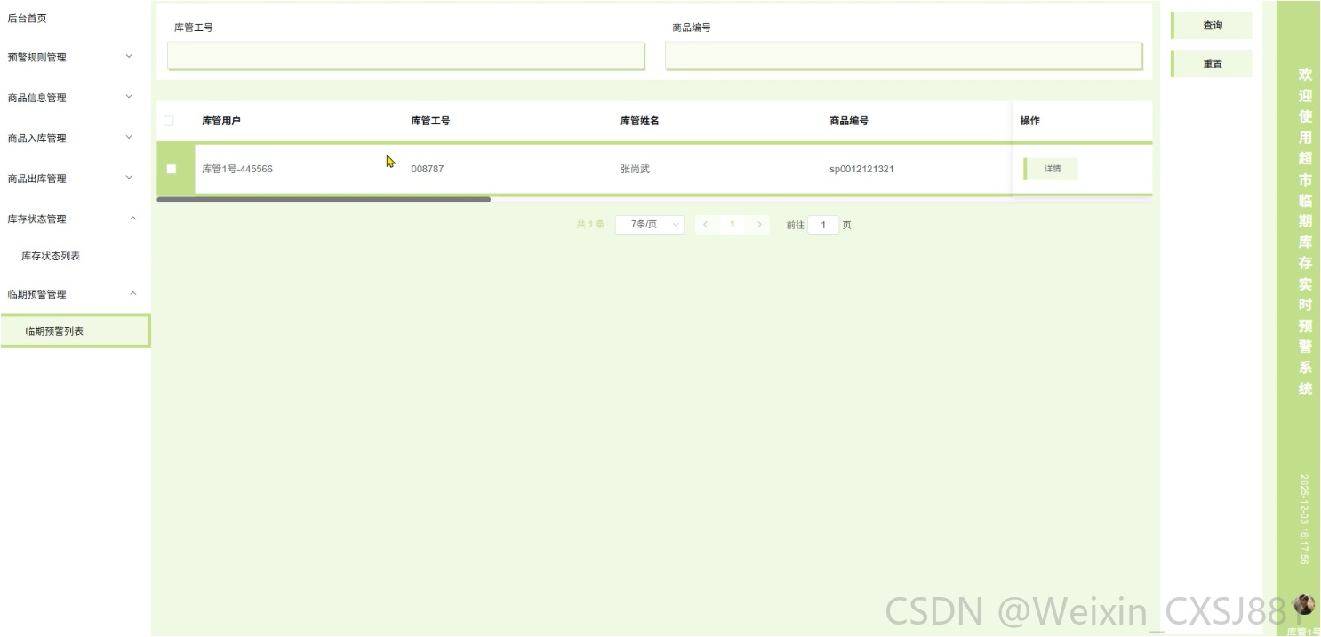Click the 库管工号 column header
The height and width of the screenshot is (637, 1321).
point(430,121)
